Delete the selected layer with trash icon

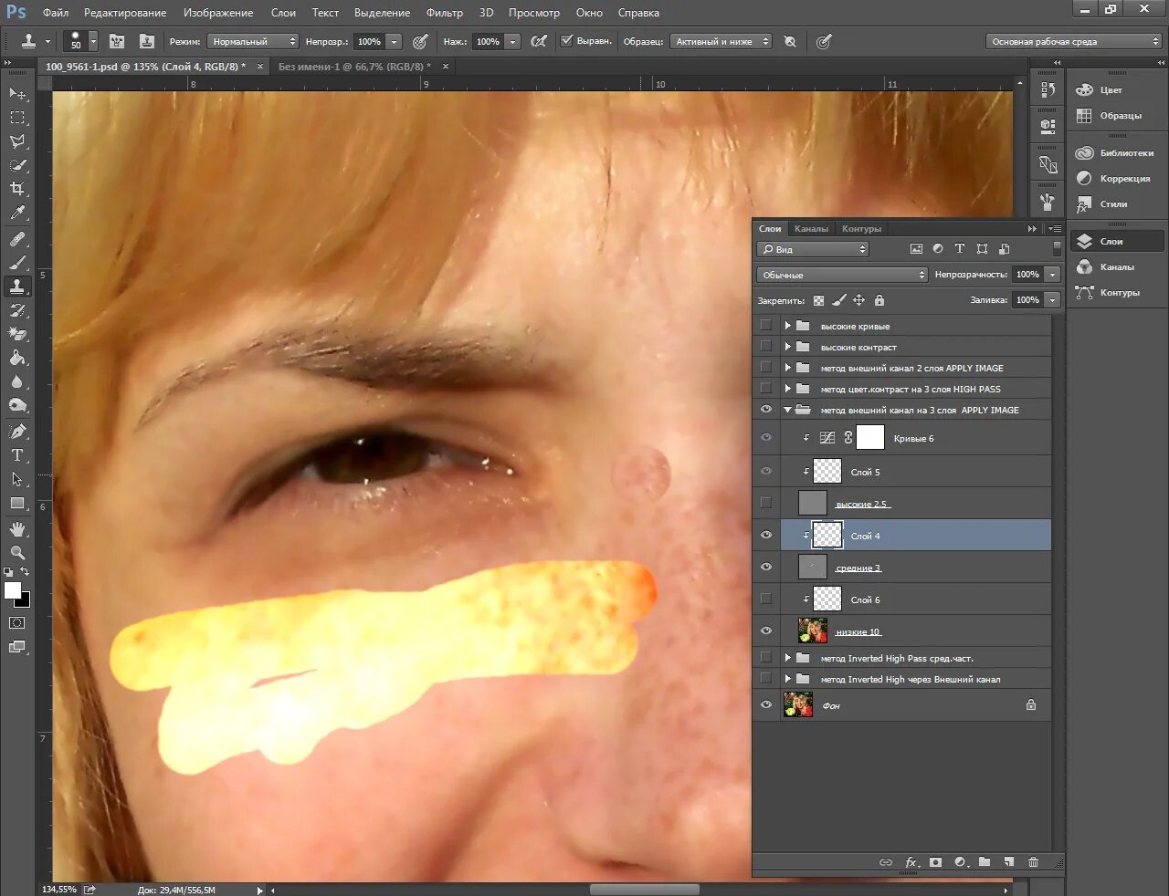[1033, 862]
